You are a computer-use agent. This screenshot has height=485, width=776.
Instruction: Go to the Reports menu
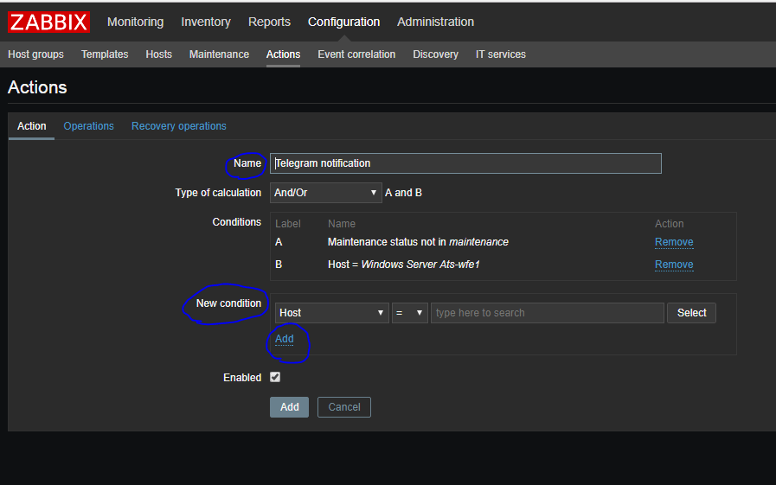269,22
